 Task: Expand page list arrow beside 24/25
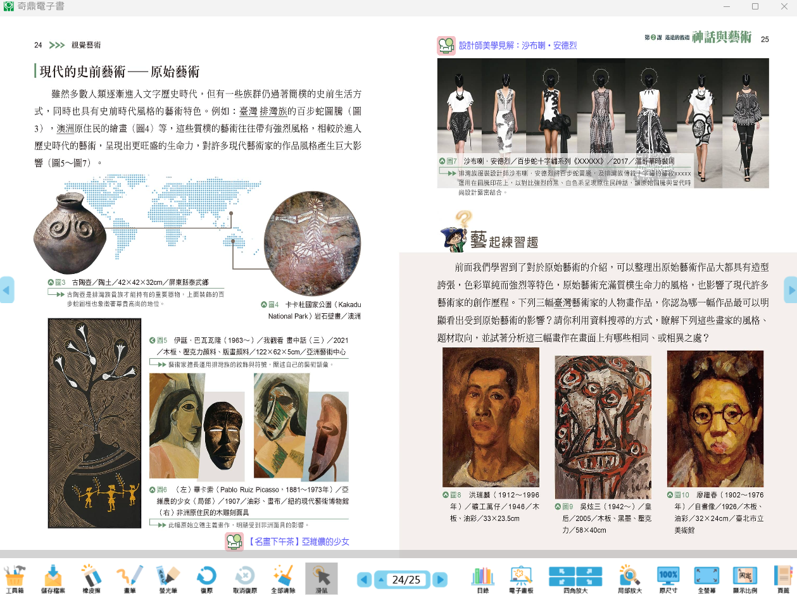click(x=380, y=580)
